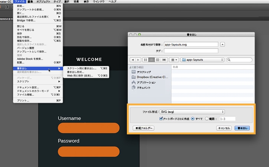The width and height of the screenshot is (269, 167).
Task: Click the orange Username field on artboard
Action: pos(89,128)
